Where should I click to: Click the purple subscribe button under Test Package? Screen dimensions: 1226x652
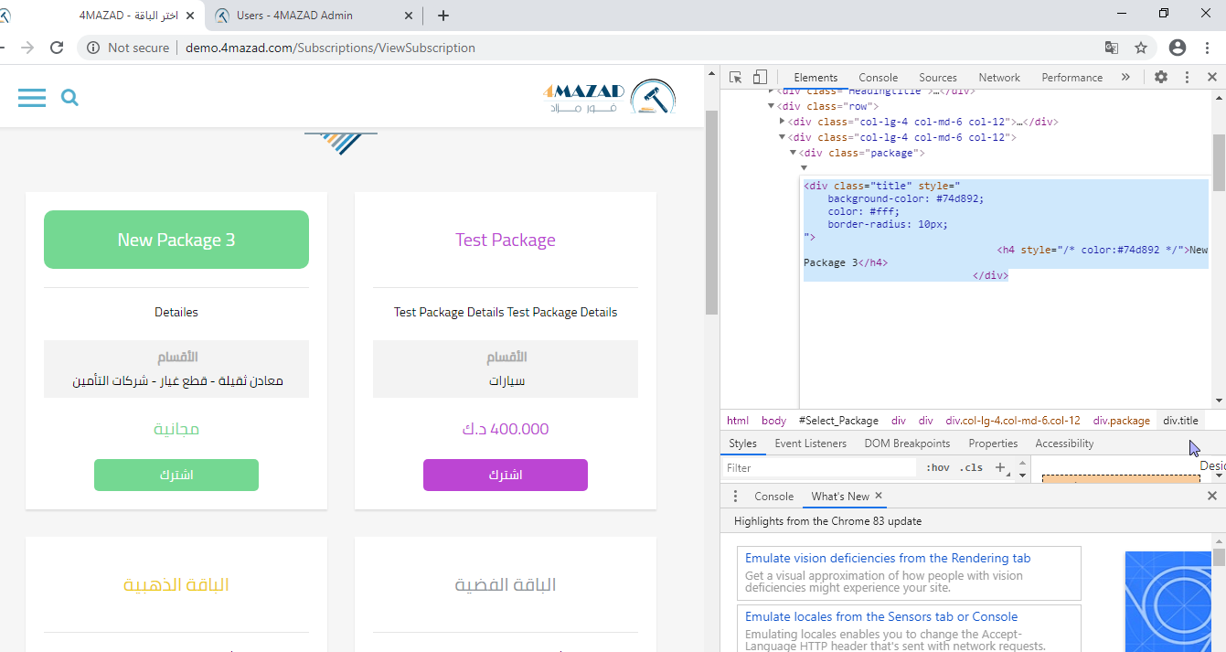coord(505,475)
